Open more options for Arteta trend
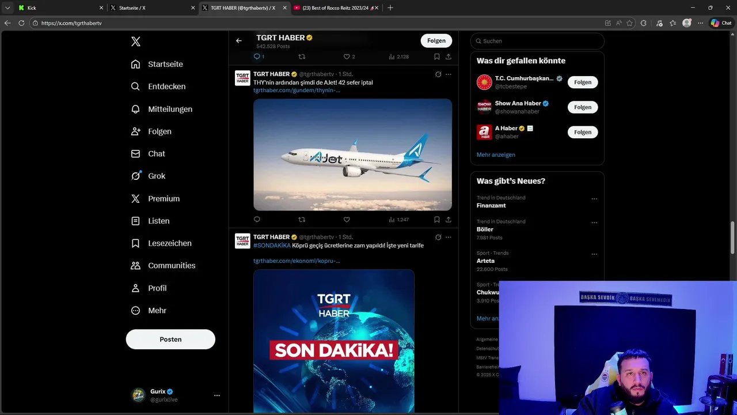This screenshot has width=737, height=415. pyautogui.click(x=594, y=254)
